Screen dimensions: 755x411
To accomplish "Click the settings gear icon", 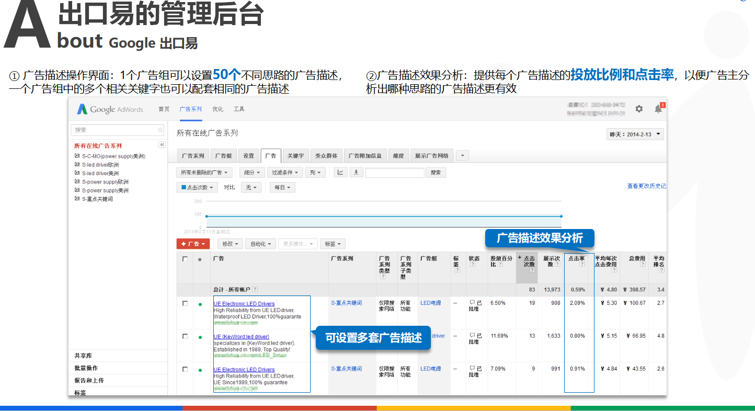I will (x=639, y=109).
